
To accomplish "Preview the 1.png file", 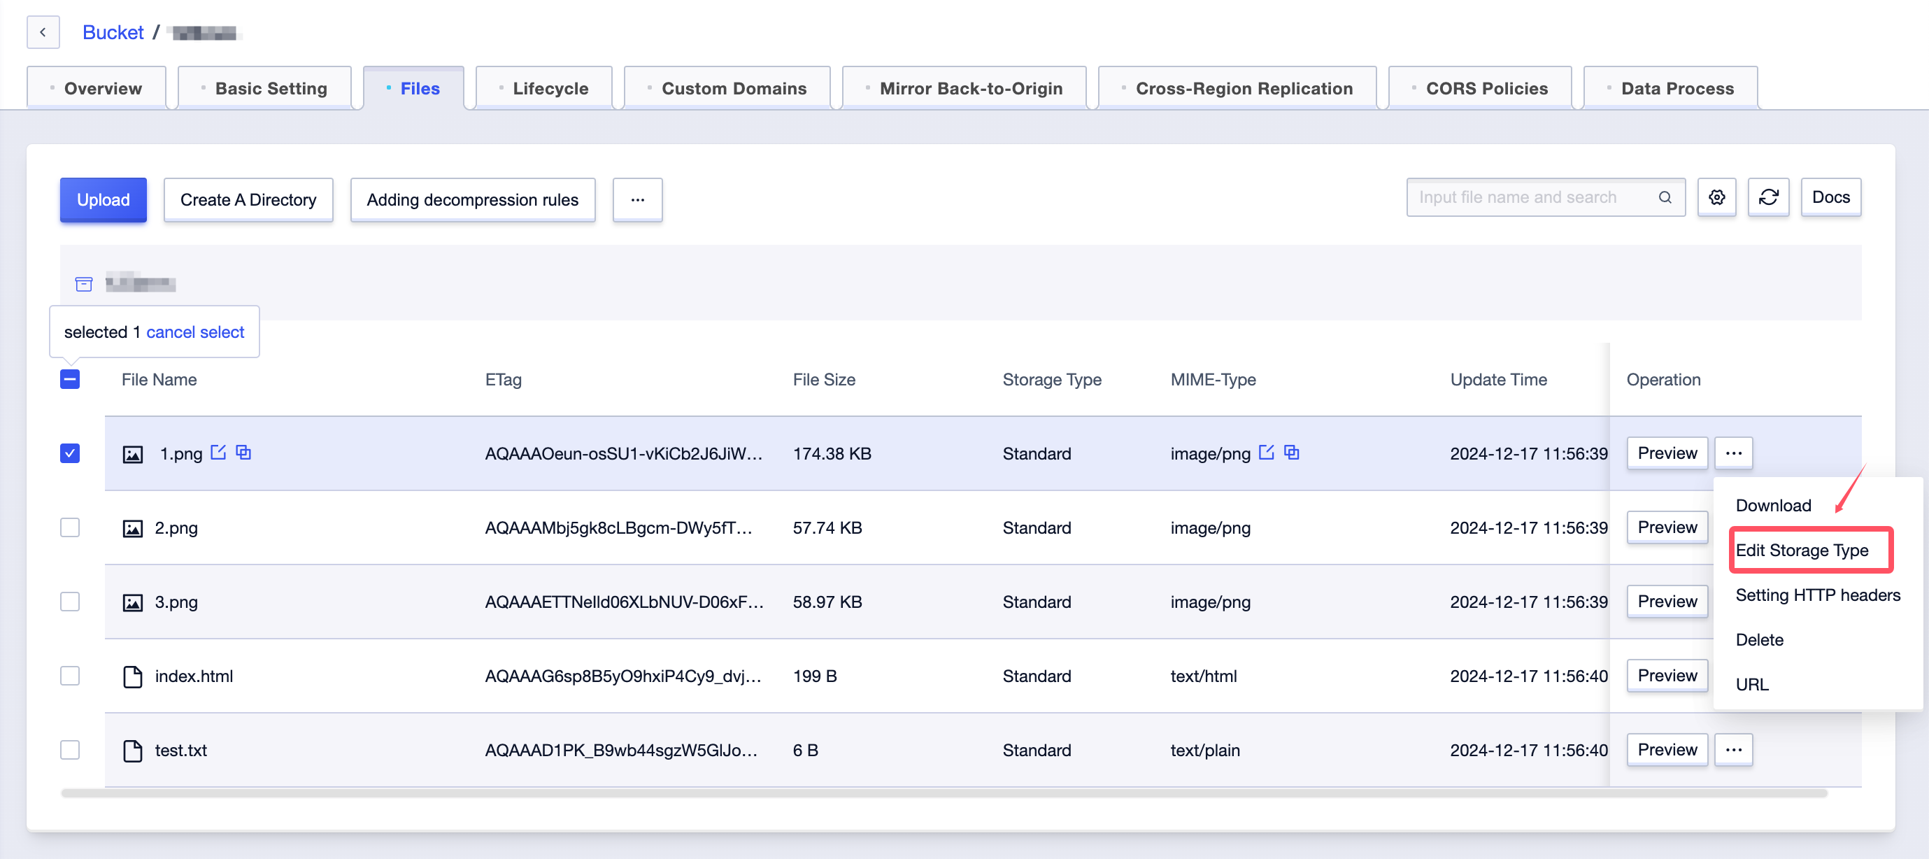I will coord(1667,453).
